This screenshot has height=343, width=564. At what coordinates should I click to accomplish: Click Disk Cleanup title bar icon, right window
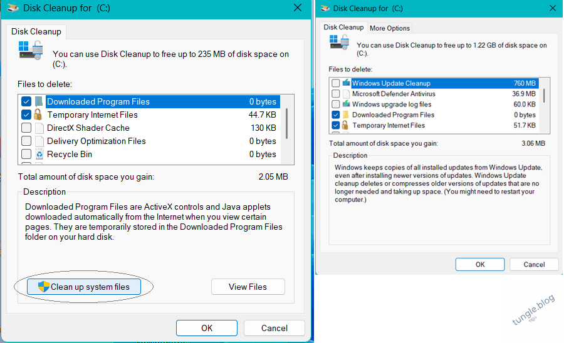coord(325,8)
